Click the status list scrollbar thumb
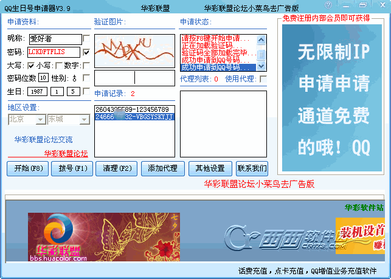 click(x=261, y=54)
